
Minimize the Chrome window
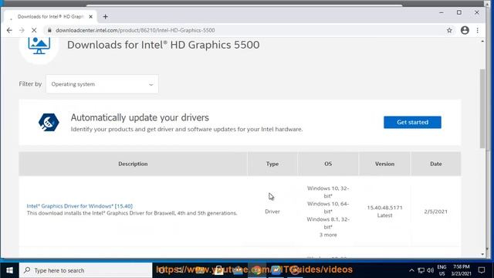point(442,12)
